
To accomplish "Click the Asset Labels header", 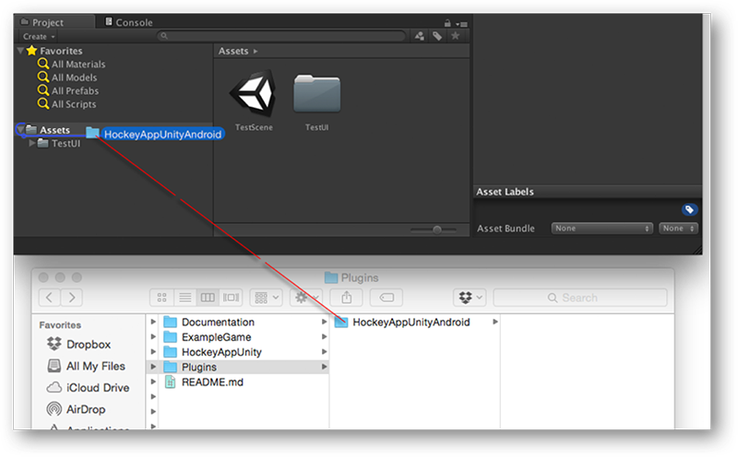I will click(505, 192).
